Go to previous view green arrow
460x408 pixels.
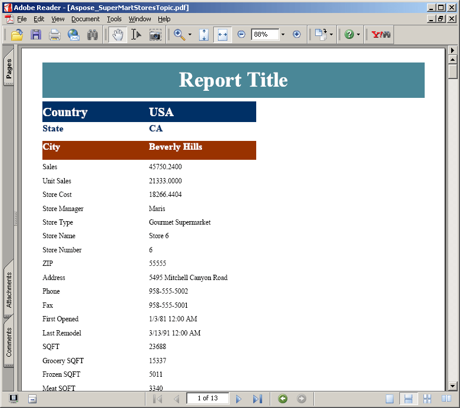283,399
